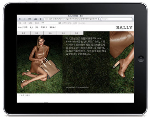Click the close-up shoe image panel
151x117 pixels.
(x=122, y=62)
